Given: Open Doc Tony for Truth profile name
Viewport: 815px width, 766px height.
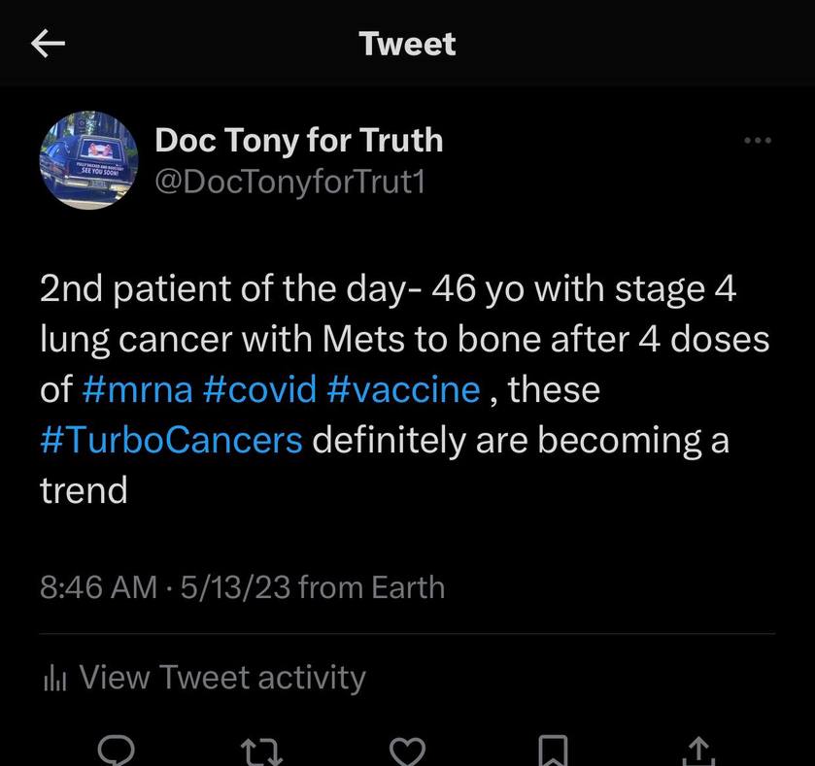Looking at the screenshot, I should point(299,140).
